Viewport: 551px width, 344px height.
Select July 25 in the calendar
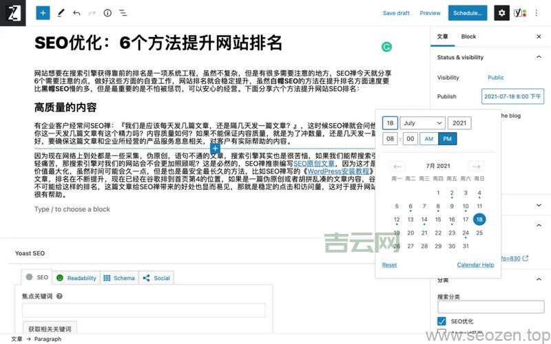pos(479,233)
